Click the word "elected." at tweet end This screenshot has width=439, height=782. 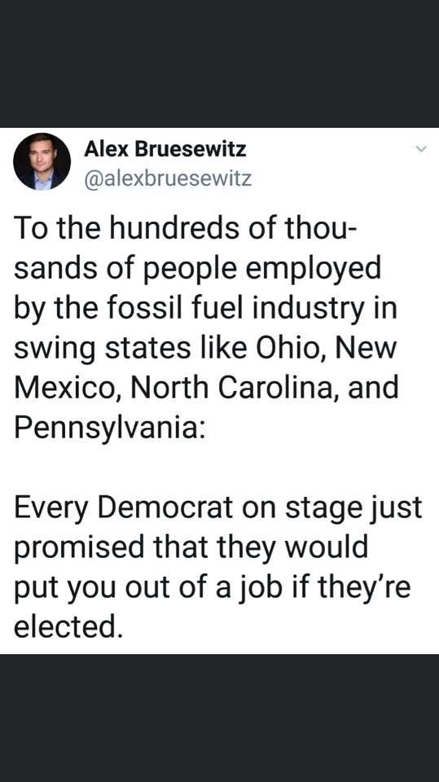click(x=68, y=627)
